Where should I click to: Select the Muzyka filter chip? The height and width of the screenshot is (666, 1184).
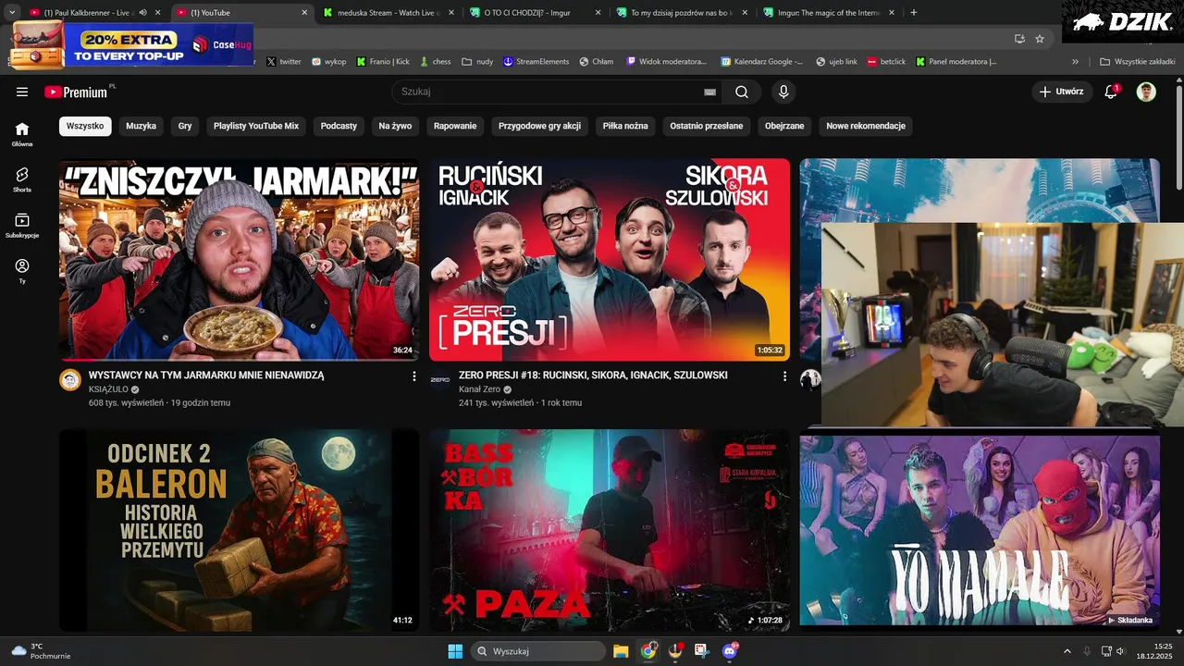tap(142, 126)
